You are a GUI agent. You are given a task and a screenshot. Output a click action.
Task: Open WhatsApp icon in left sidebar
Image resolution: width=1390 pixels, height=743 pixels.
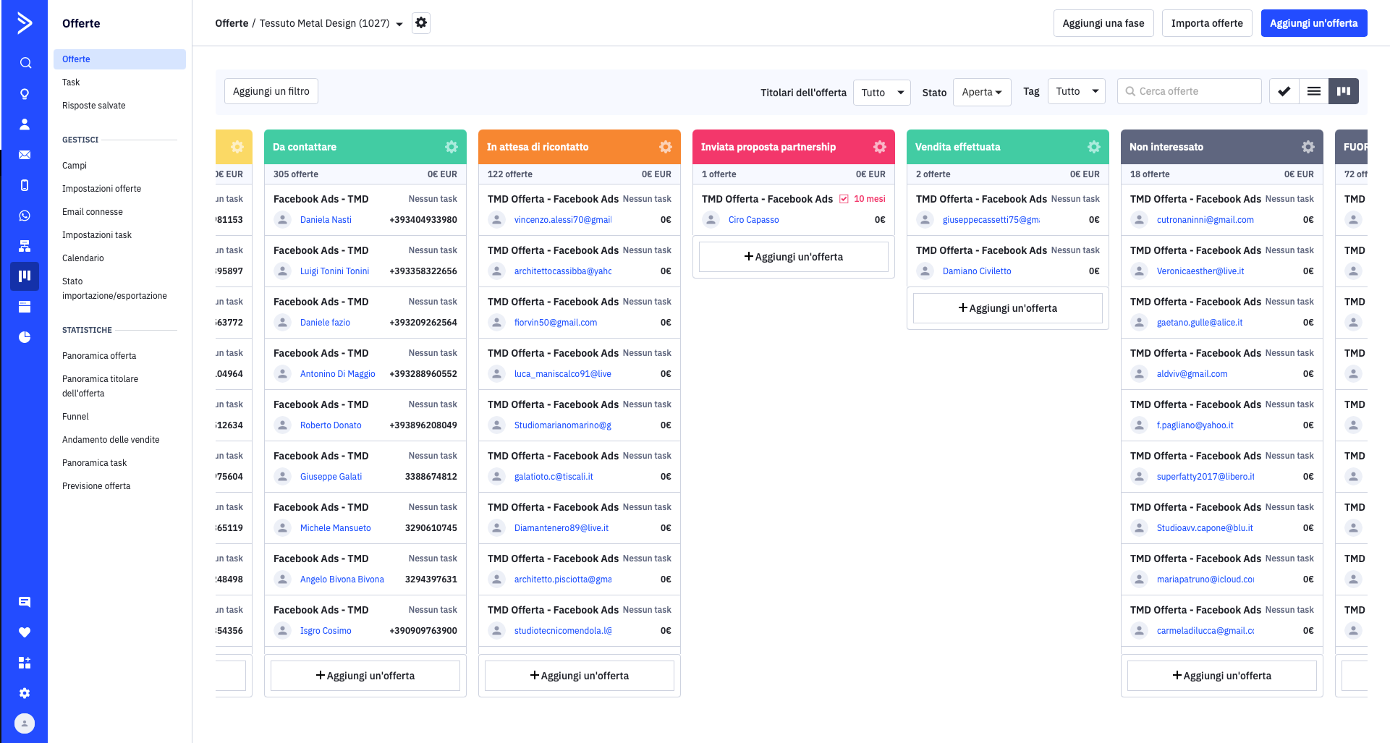[25, 216]
